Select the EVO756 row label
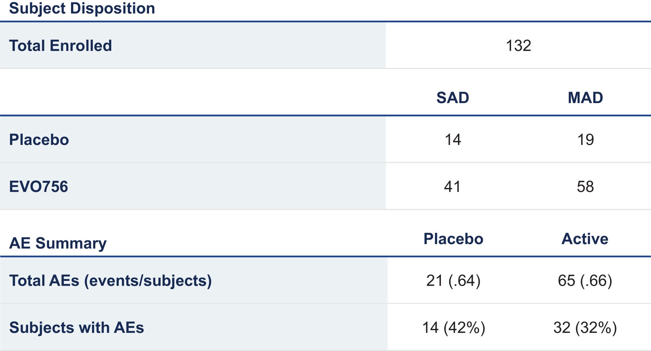 click(38, 187)
